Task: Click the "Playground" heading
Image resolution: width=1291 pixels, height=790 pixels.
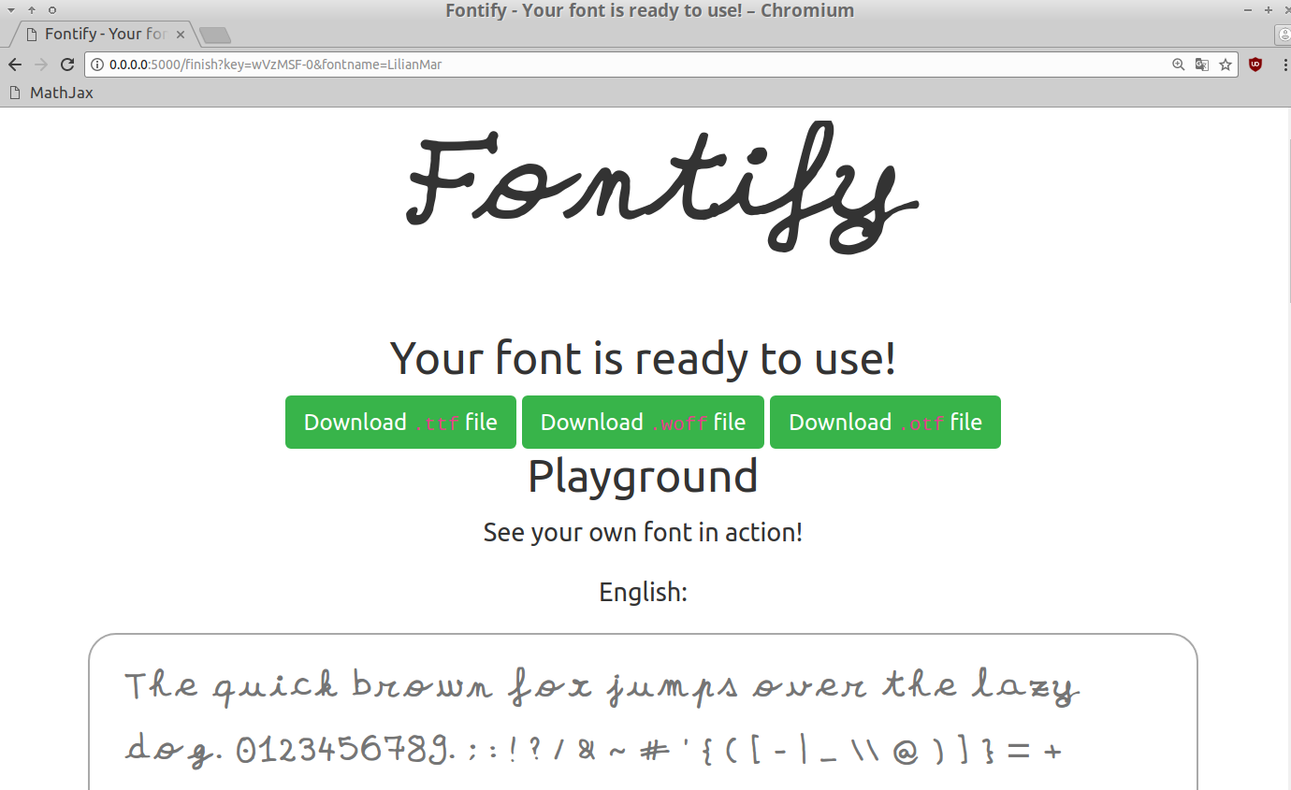Action: tap(643, 476)
